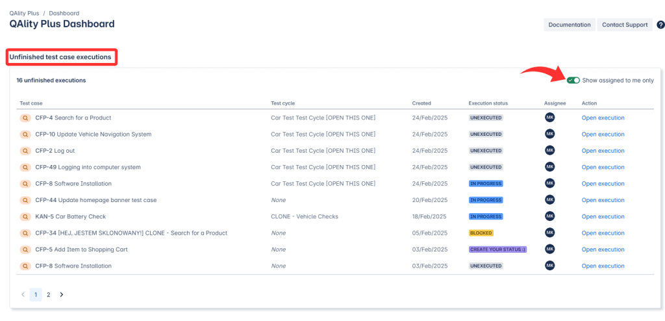Click the icon for KAN-5 Car Battery Check
Screen dimensions: 665x321
pos(25,216)
